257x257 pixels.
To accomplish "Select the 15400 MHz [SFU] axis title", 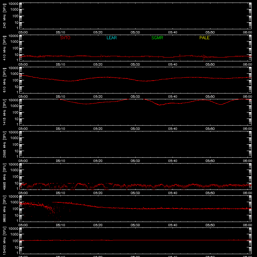I will [4, 241].
